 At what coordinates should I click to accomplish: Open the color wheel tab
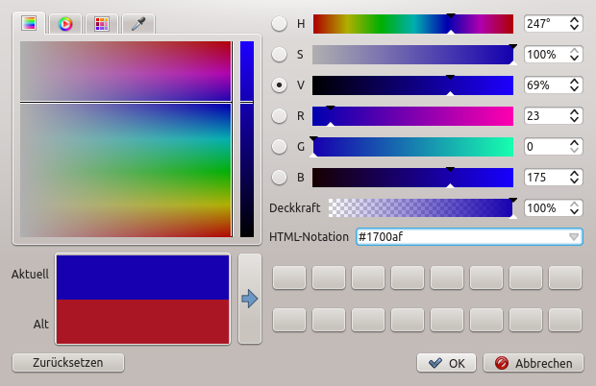[65, 24]
